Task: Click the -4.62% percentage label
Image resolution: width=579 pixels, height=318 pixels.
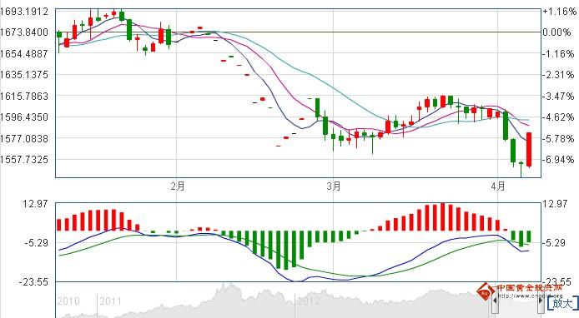Action: (558, 117)
